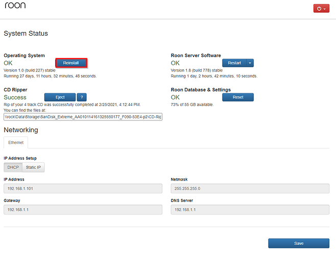This screenshot has height=255, width=336.
Task: Click the System Status heading
Action: pos(26,34)
